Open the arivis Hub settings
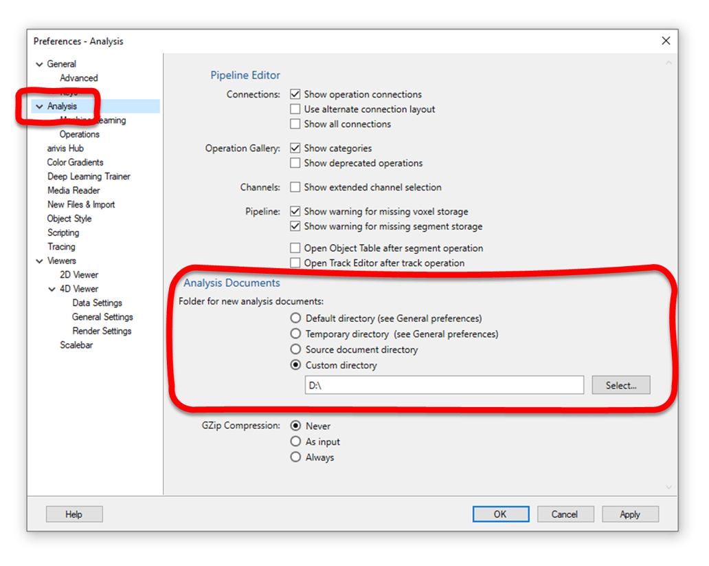Viewport: 709px width, 566px height. click(67, 148)
